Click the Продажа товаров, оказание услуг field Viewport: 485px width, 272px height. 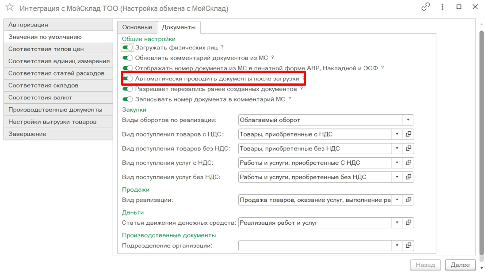315,200
